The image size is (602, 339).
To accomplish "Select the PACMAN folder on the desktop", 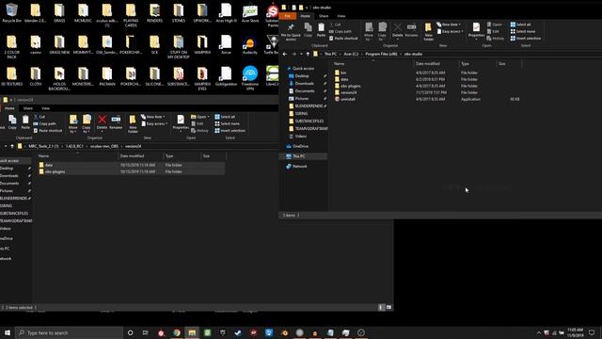I will click(x=107, y=76).
